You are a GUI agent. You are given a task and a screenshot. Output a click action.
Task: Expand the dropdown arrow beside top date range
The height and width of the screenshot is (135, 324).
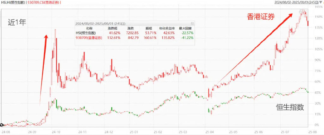pos(322,3)
